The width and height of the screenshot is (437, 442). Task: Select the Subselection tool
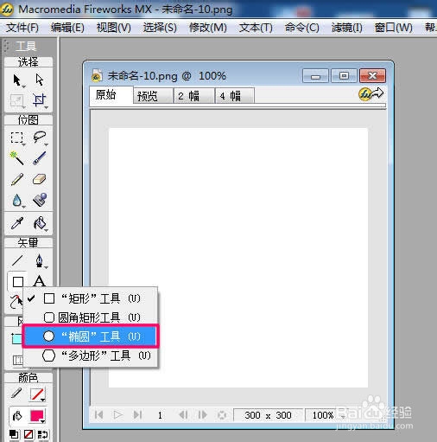40,80
